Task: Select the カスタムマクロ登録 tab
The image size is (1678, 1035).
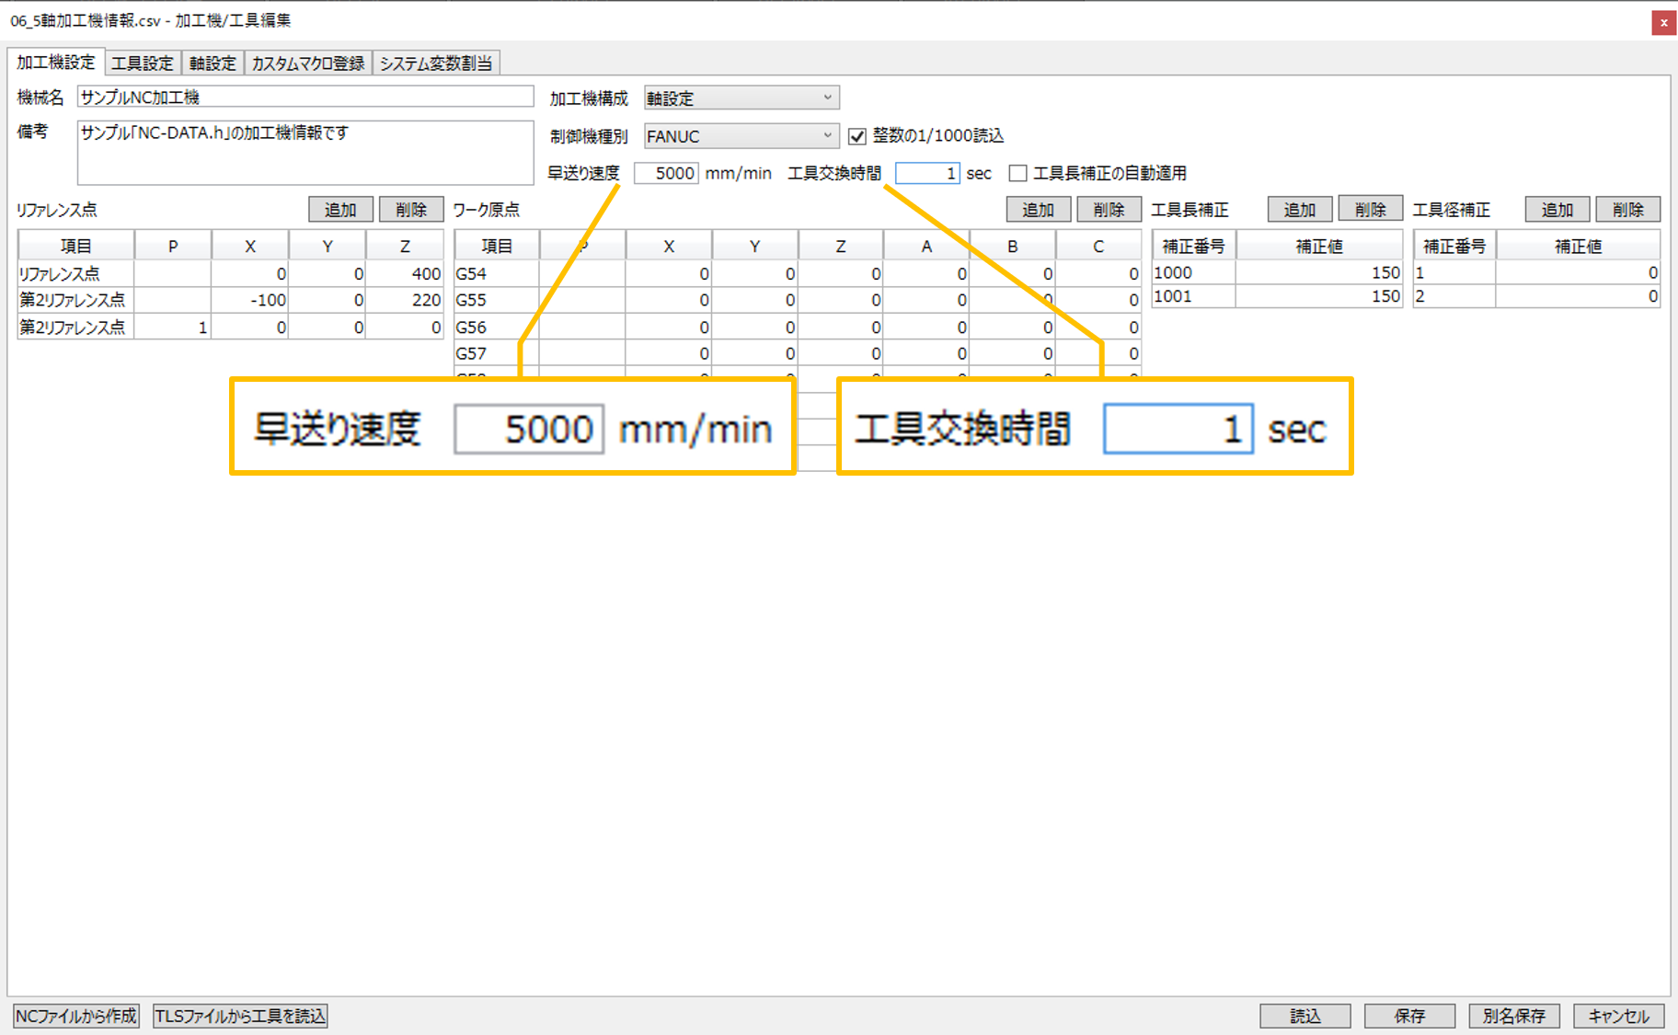Action: (308, 63)
